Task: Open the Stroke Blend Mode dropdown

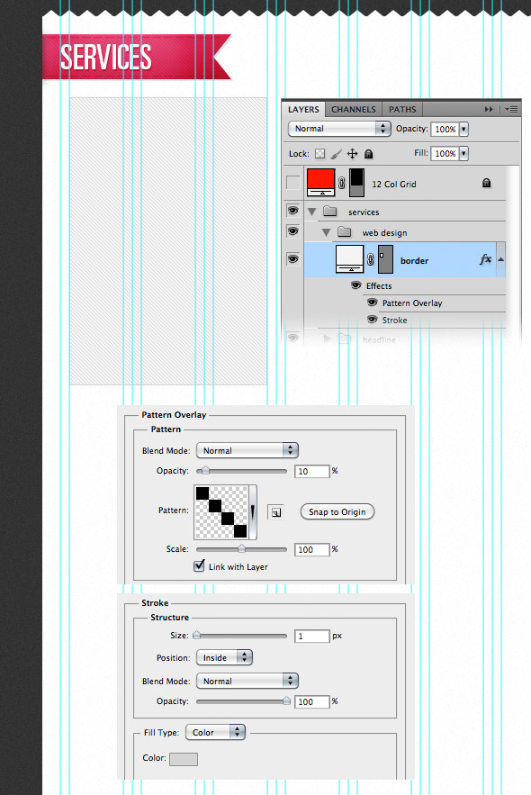Action: click(247, 681)
